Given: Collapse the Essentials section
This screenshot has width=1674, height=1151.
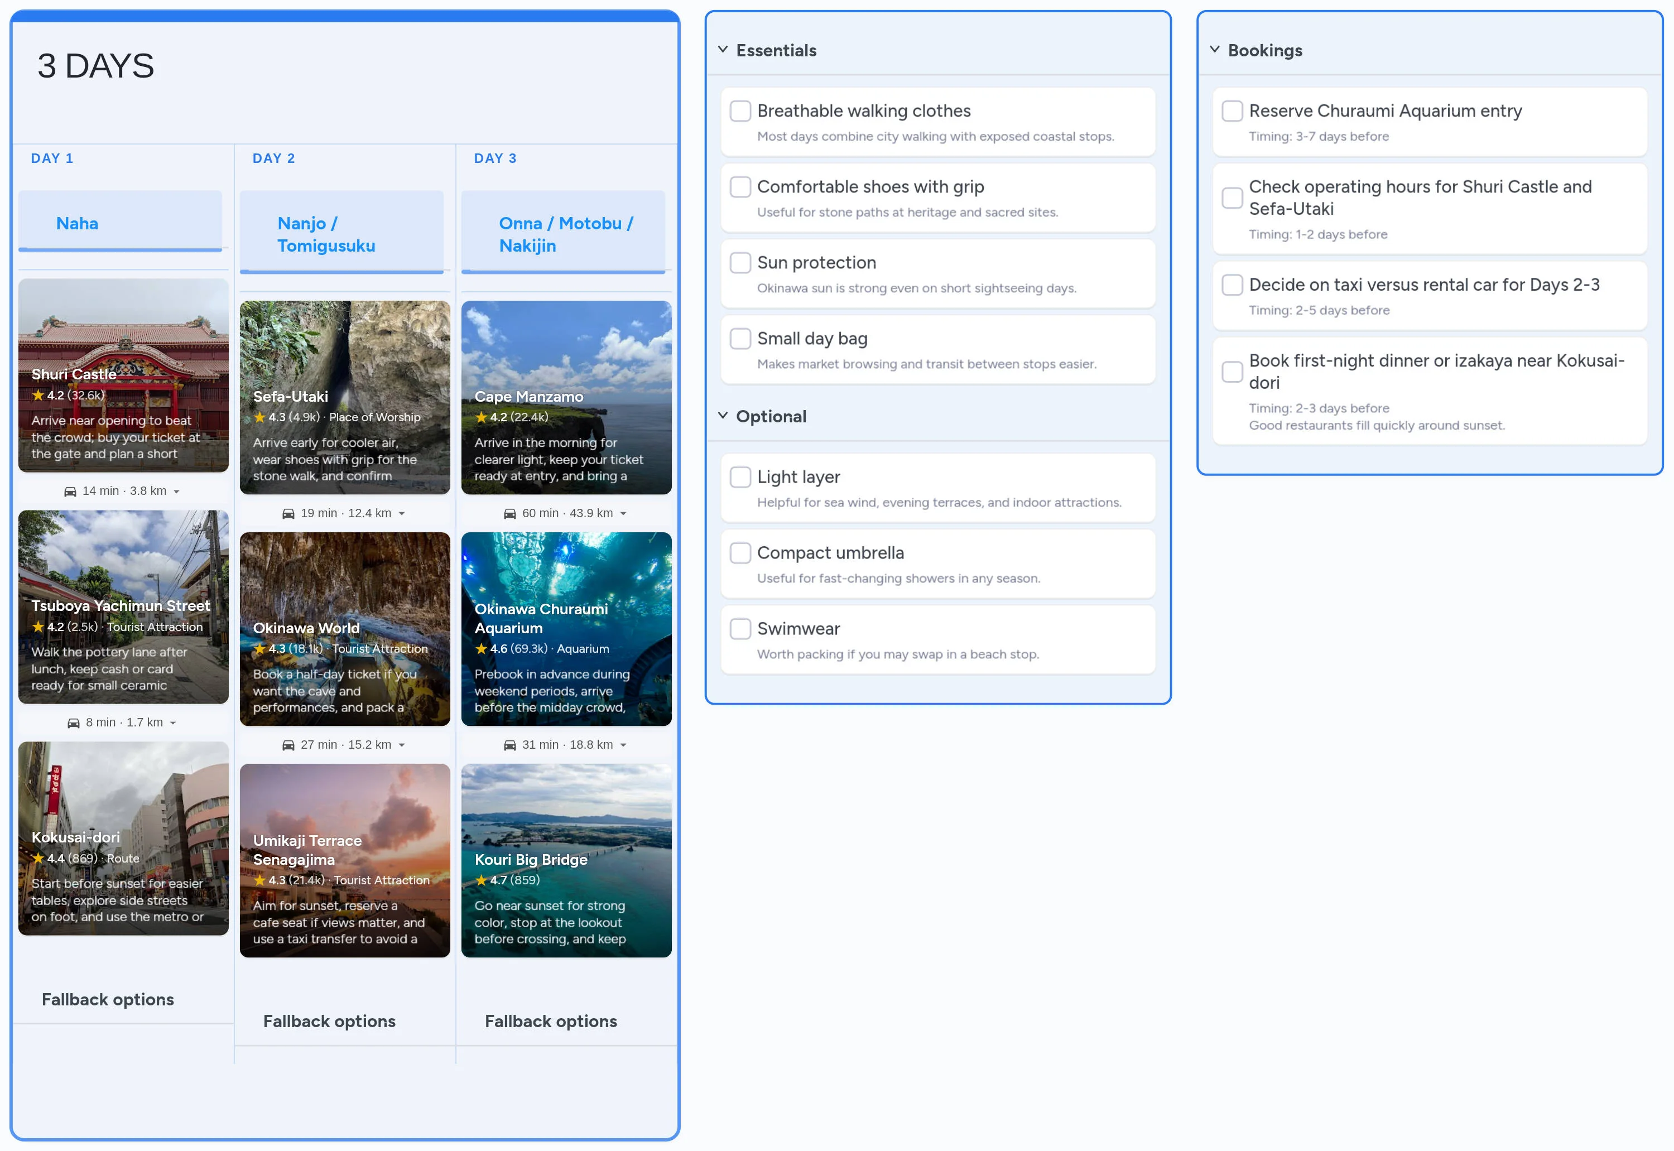Looking at the screenshot, I should click(x=723, y=50).
